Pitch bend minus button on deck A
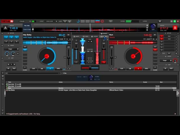 click(x=67, y=69)
